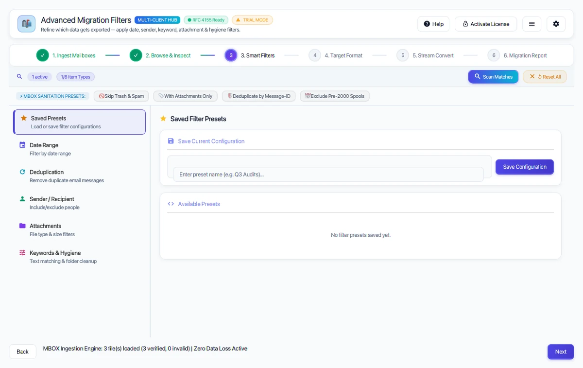Viewport: 583px width, 368px height.
Task: Click the refresh icon for Deduplication
Action: (x=22, y=172)
